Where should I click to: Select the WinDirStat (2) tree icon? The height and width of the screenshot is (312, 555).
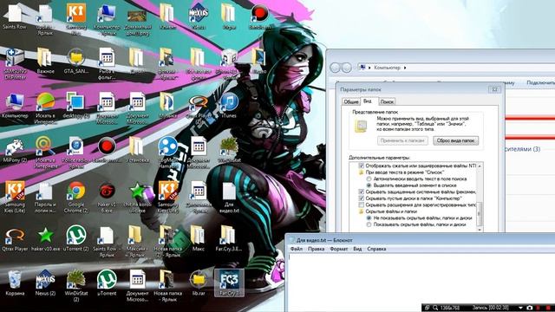coord(75,280)
